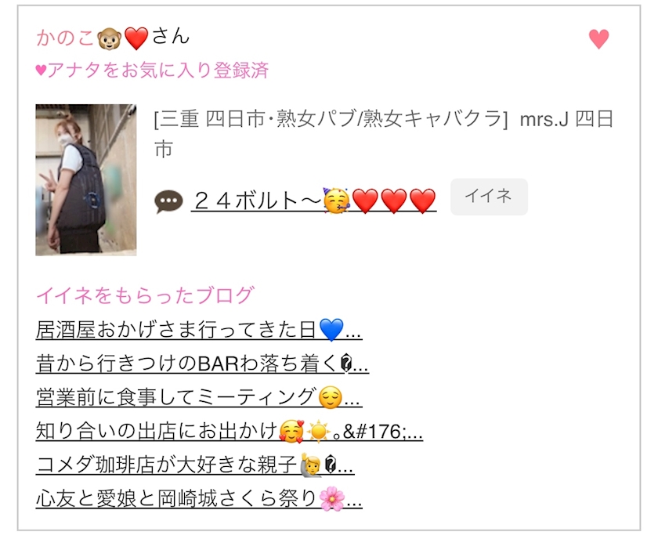The image size is (658, 539).
Task: Click the party face emoji in post title
Action: point(337,201)
